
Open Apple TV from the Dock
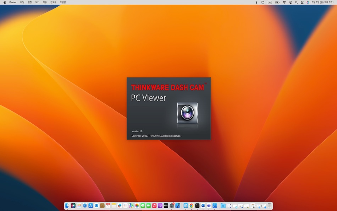click(166, 206)
